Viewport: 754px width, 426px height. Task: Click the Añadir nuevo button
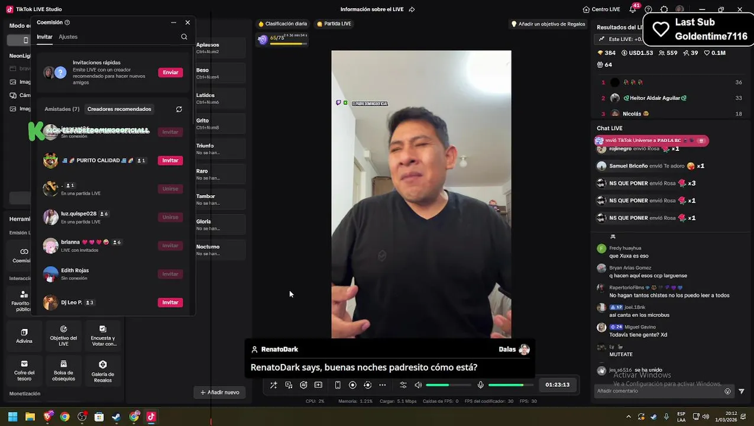point(219,392)
